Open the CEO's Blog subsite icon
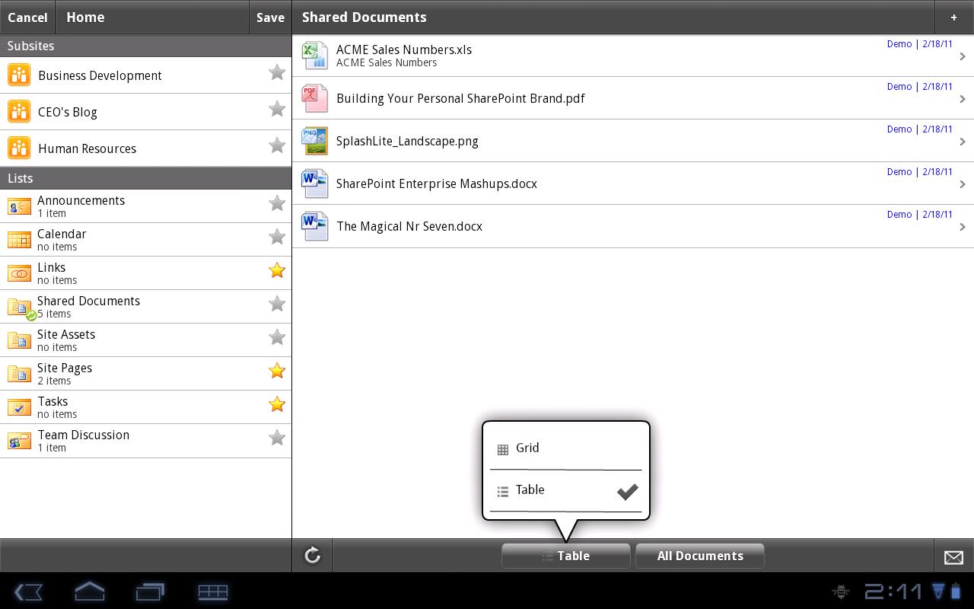Image resolution: width=974 pixels, height=609 pixels. [19, 111]
